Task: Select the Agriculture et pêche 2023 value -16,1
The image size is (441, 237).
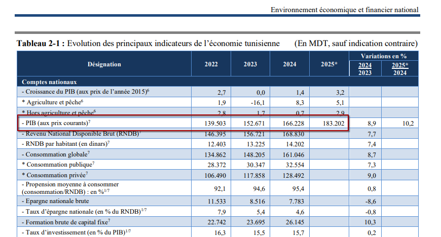Action: click(x=258, y=102)
